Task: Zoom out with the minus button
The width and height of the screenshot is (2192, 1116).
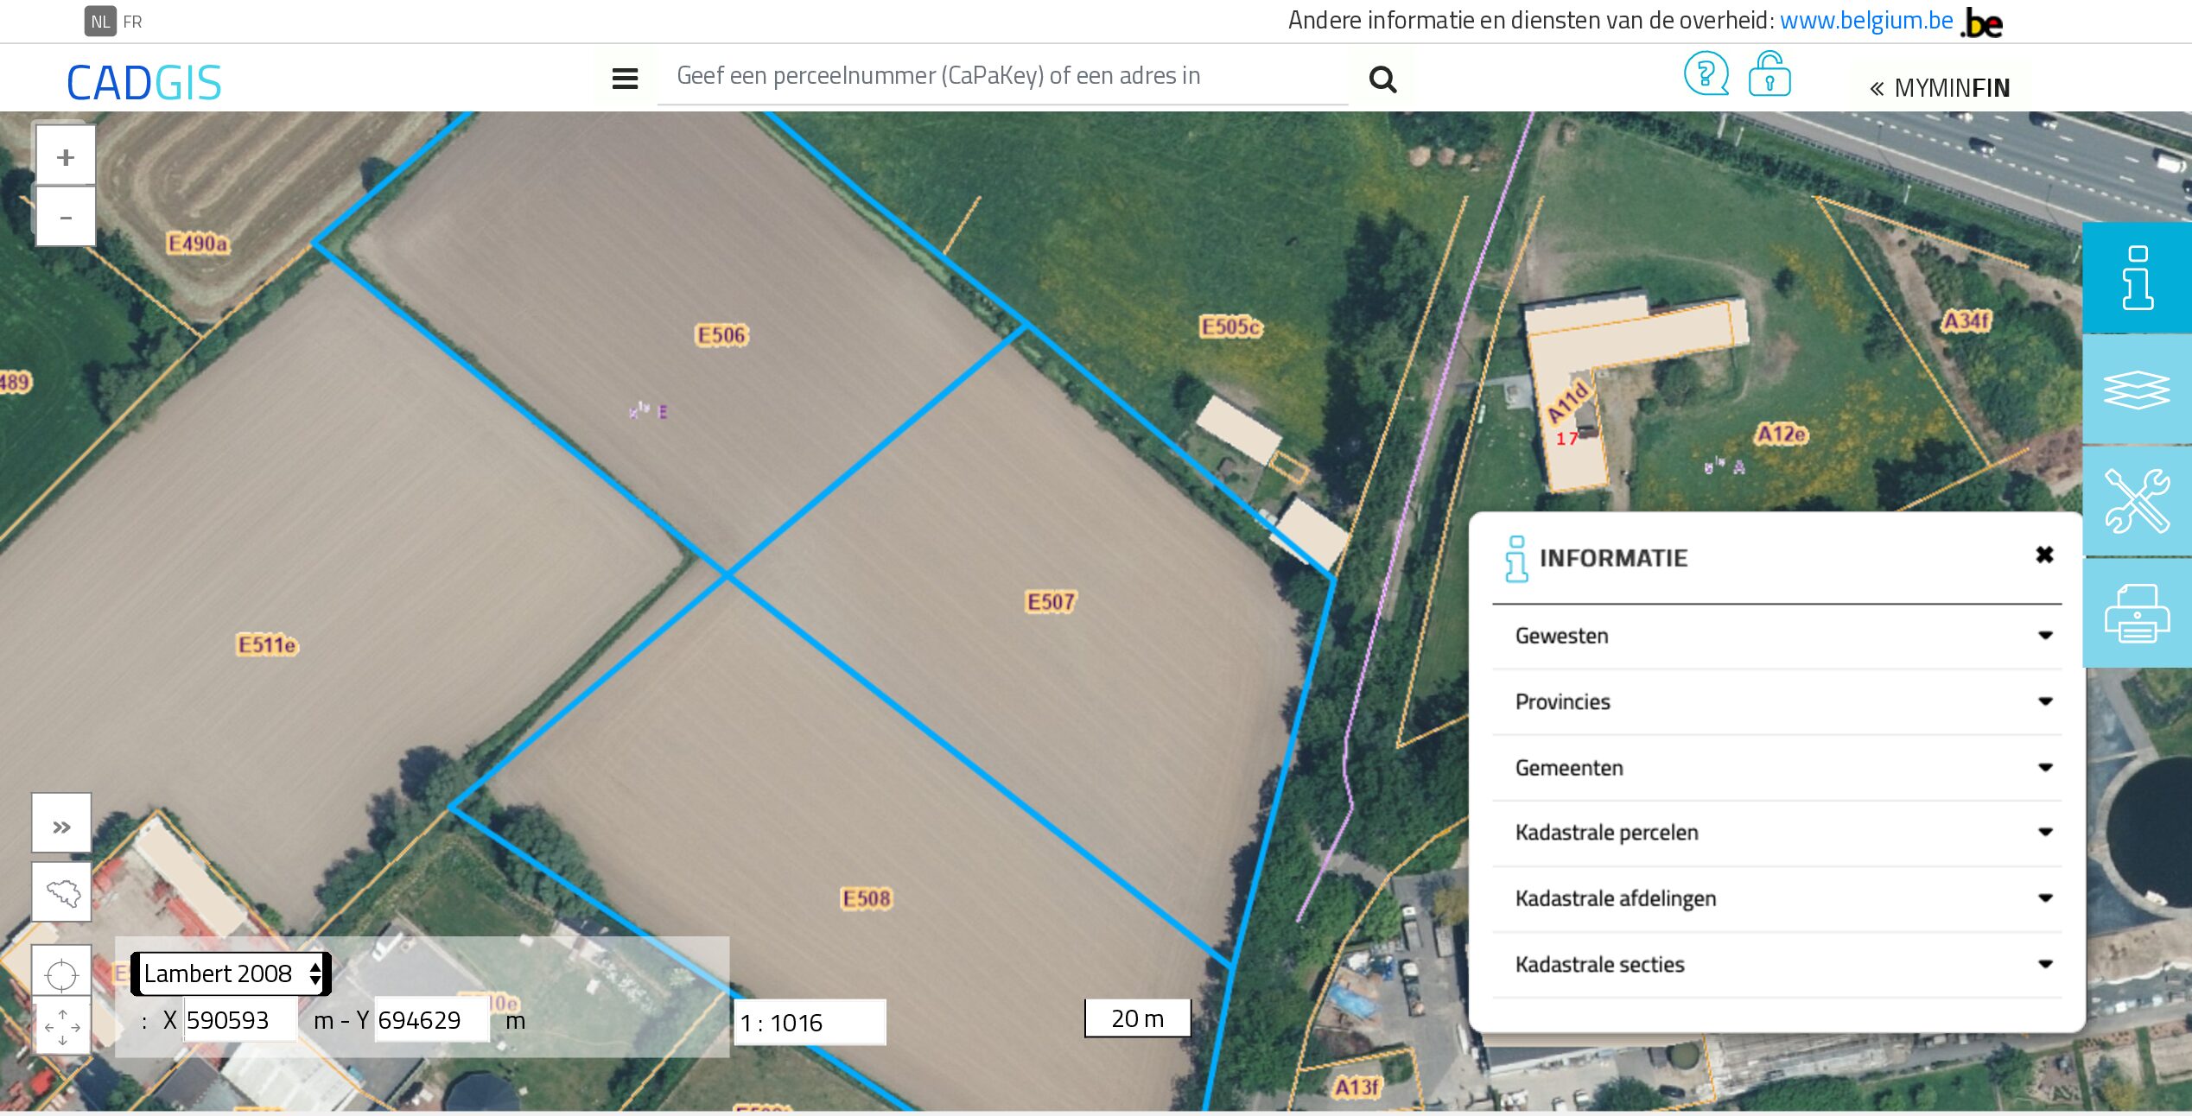Action: point(66,217)
